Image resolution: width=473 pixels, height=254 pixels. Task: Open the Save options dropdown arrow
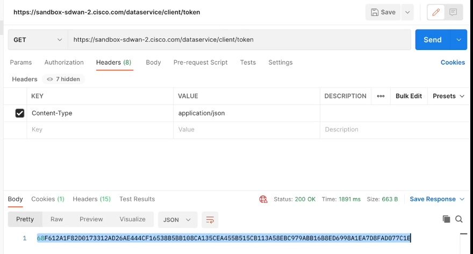pyautogui.click(x=407, y=12)
